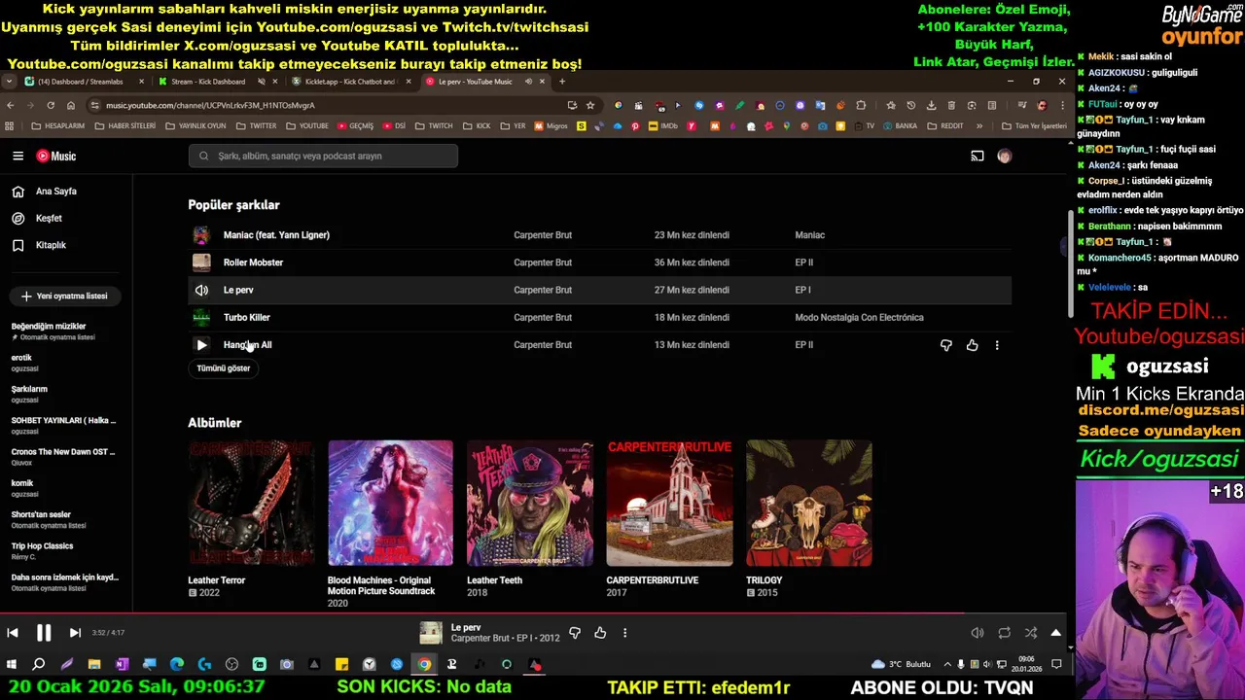Image resolution: width=1245 pixels, height=700 pixels.
Task: Open the Tüm Yer İşaretleri folder
Action: (x=1034, y=125)
